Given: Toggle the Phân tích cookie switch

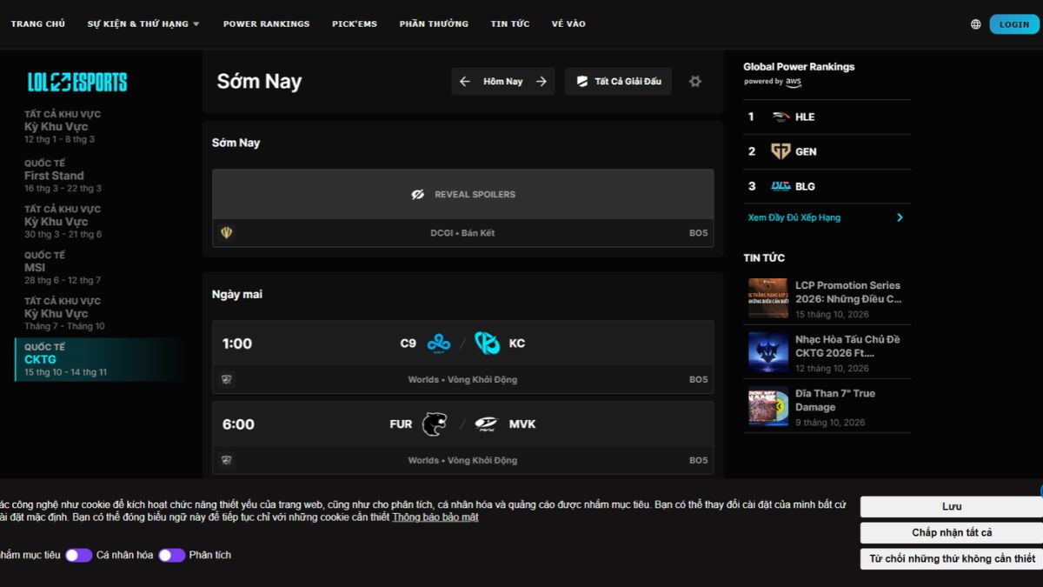Looking at the screenshot, I should click(x=171, y=555).
